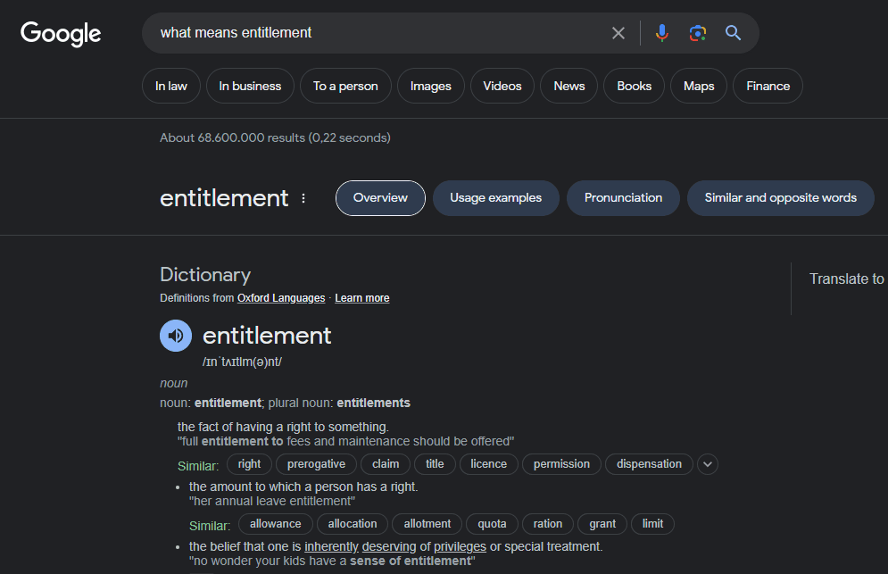Viewport: 888px width, 574px height.
Task: Start voice search with microphone
Action: [661, 33]
